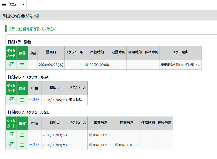
Task: Click 編 icon beside 09/03 09:00 in 打刻あり / スケジュールなし
Action: click(90, 135)
